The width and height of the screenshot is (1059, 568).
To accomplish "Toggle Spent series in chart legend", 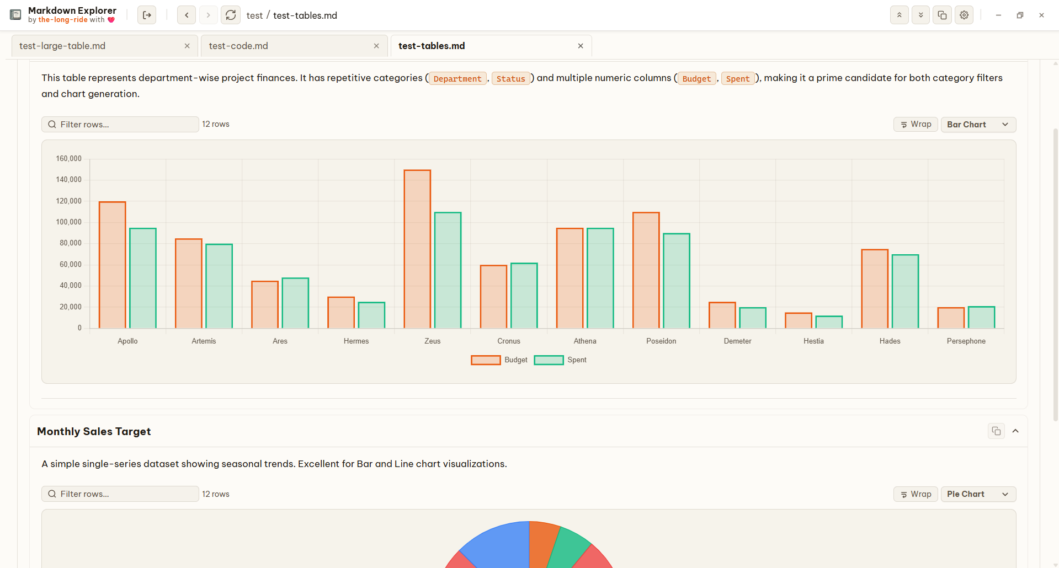I will coord(560,360).
